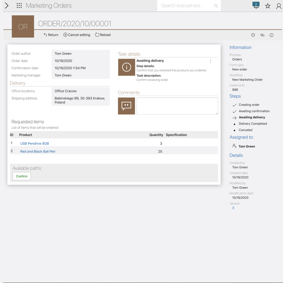Click Return in the toolbar
Image resolution: width=283 pixels, height=283 pixels.
51,35
